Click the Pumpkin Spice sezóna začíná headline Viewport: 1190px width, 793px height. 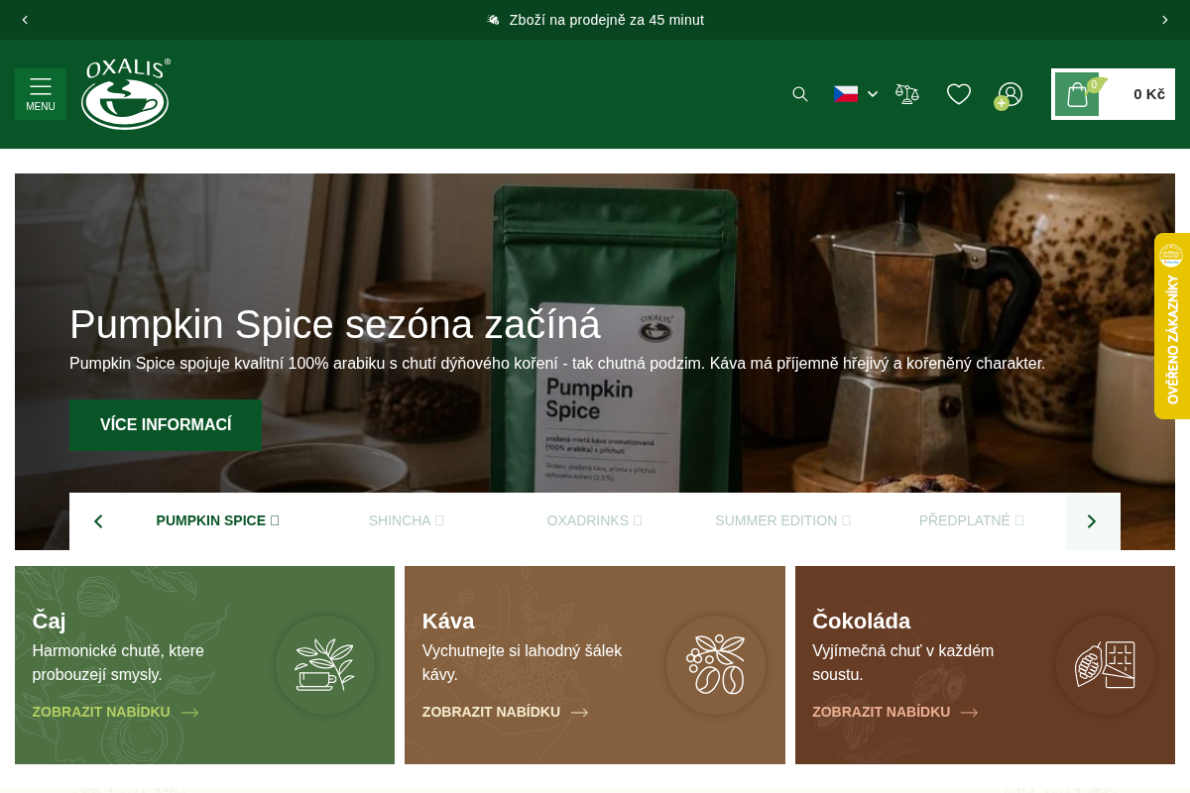pyautogui.click(x=335, y=324)
